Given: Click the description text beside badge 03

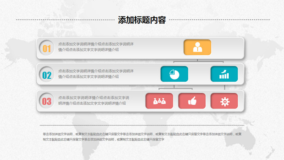Looking at the screenshot, I should click(x=94, y=100).
